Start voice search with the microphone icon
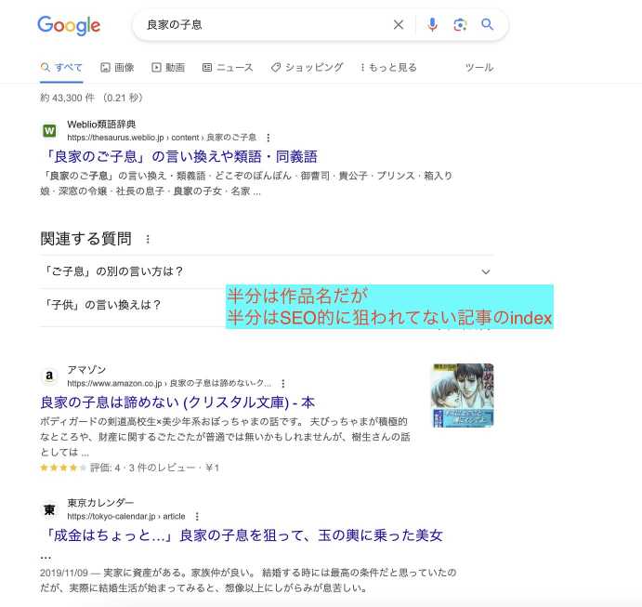This screenshot has width=642, height=607. tap(432, 25)
